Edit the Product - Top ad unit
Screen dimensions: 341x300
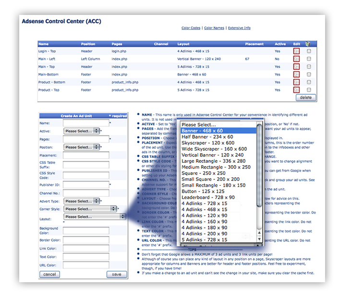click(x=296, y=90)
